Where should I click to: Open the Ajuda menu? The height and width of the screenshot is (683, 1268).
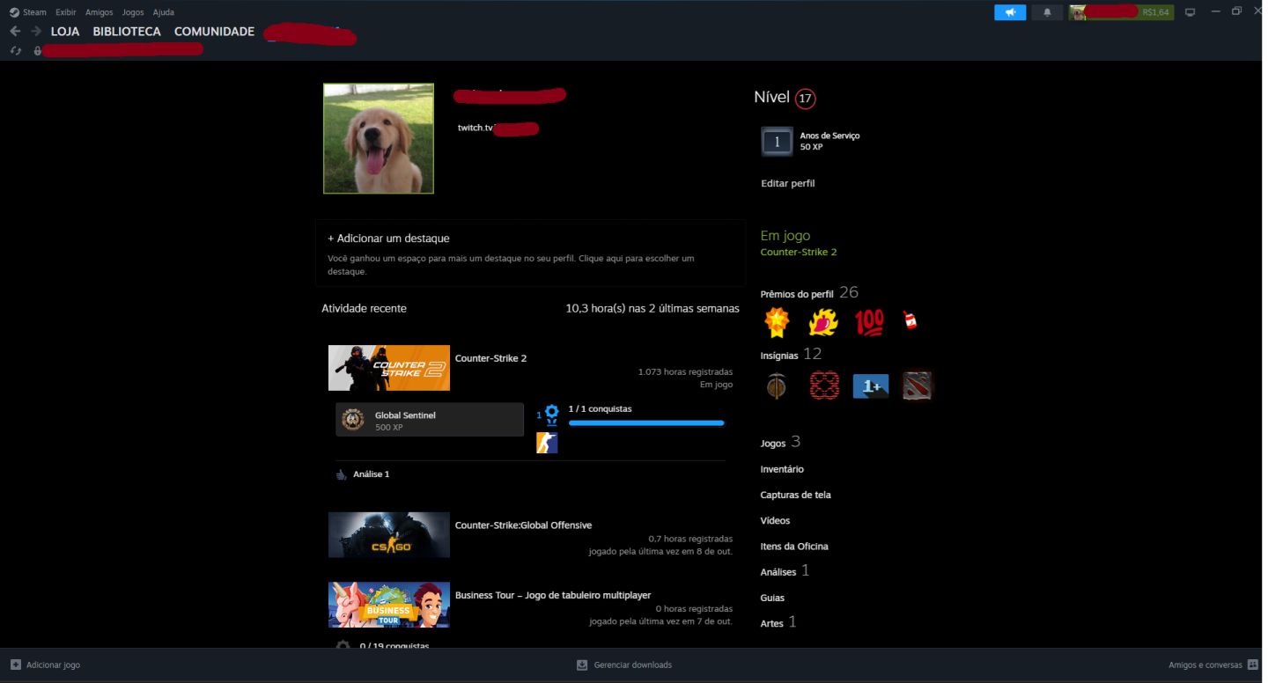pyautogui.click(x=164, y=12)
